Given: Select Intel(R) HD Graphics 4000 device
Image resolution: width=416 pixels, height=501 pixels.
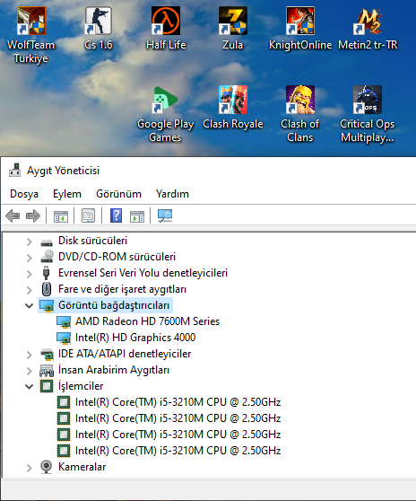Looking at the screenshot, I should (x=135, y=338).
